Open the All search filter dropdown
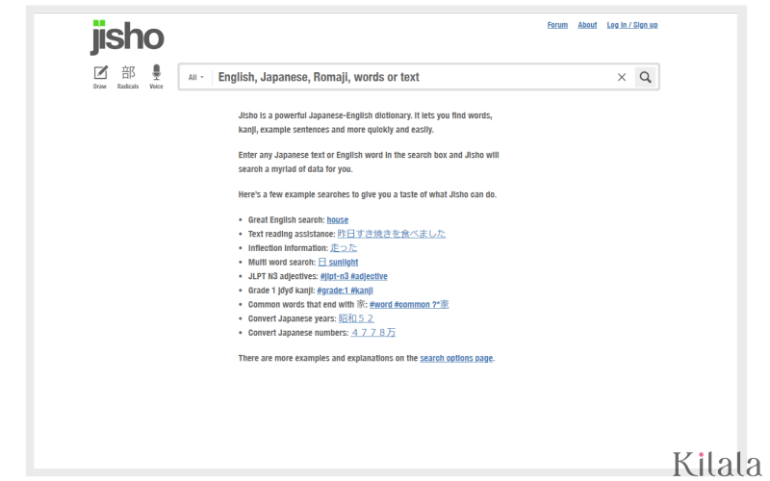Image resolution: width=770 pixels, height=481 pixels. (195, 77)
